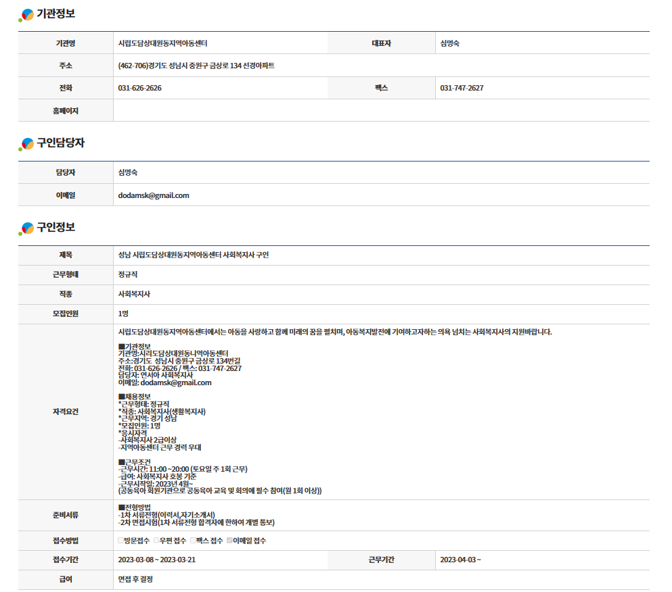
Task: Click the line -2차 면접시험 개별 통보
Action: 196,522
